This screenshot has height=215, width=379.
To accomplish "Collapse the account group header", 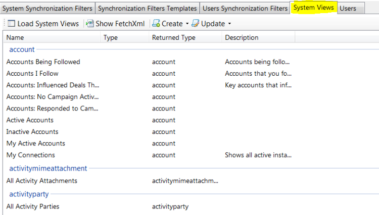I will (22, 49).
